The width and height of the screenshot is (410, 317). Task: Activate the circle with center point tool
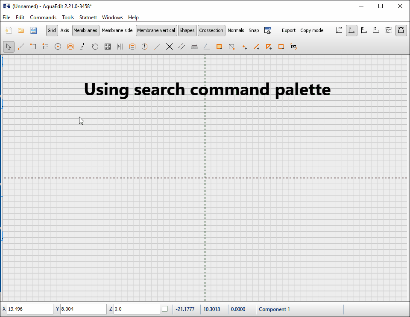point(58,47)
